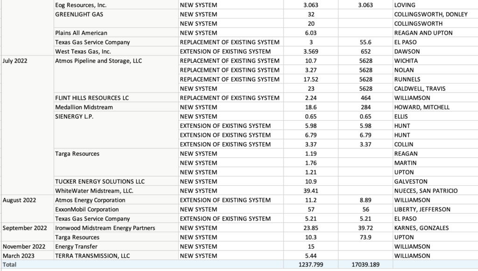Screen dimensions: 478x271
Task: Select 'NUECES, SAN PATRICIO' cell
Action: [436, 191]
